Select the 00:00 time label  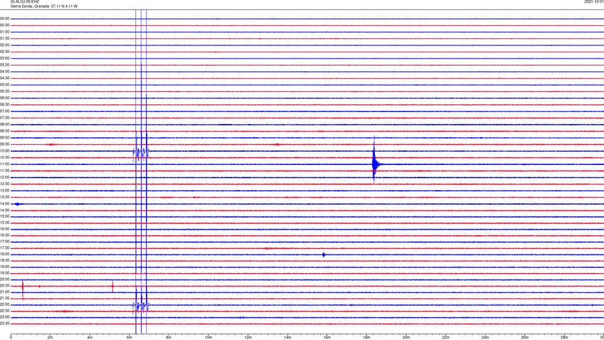pyautogui.click(x=4, y=18)
